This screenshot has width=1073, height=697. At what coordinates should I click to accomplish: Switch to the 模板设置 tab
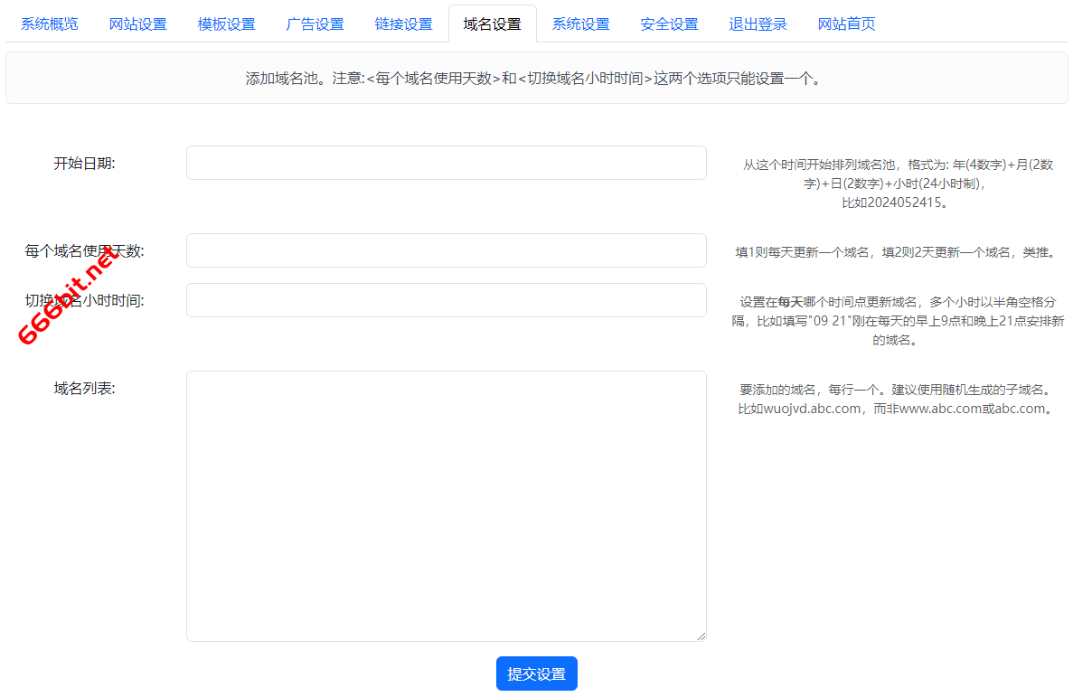tap(226, 24)
